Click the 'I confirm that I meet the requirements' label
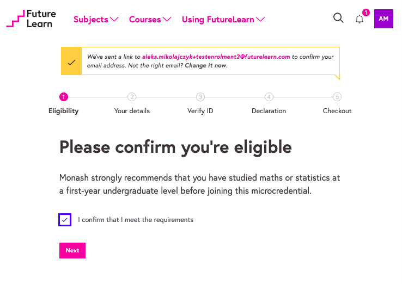Image resolution: width=402 pixels, height=284 pixels. tap(136, 220)
